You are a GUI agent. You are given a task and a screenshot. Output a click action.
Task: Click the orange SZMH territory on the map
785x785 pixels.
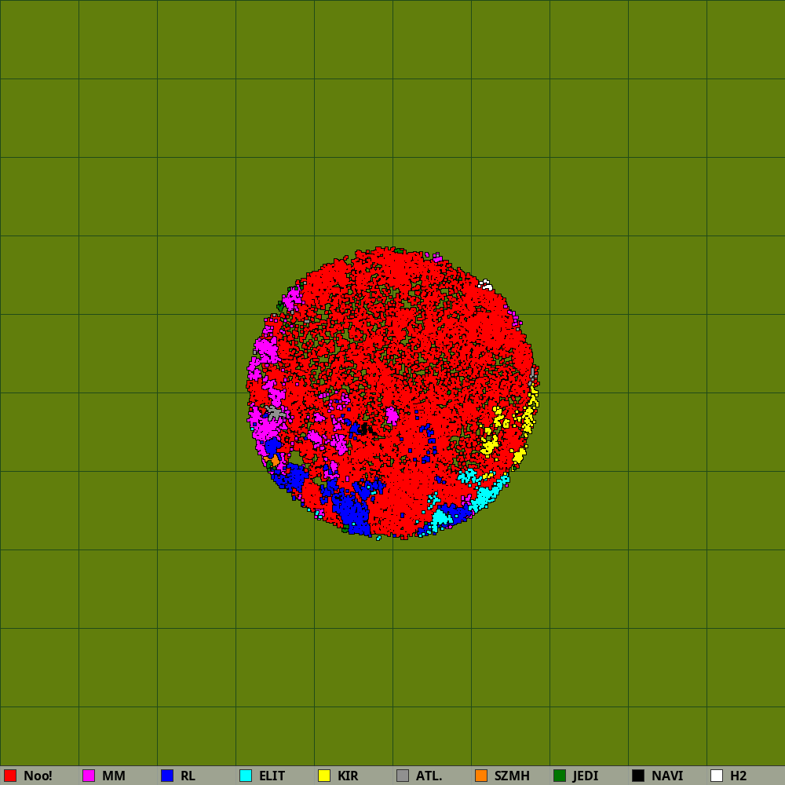[x=274, y=460]
